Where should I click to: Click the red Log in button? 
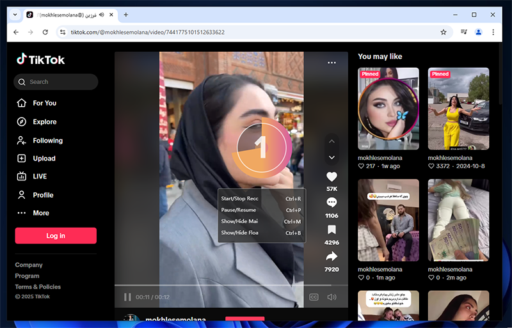(x=56, y=236)
